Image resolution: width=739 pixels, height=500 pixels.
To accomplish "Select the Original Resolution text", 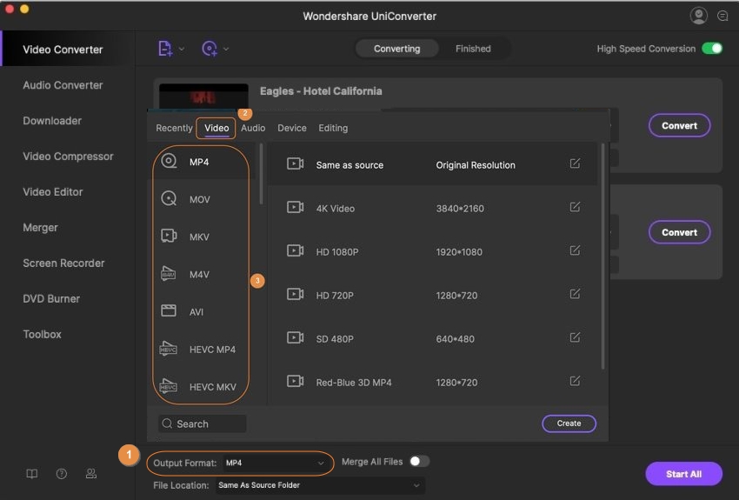I will click(x=475, y=165).
